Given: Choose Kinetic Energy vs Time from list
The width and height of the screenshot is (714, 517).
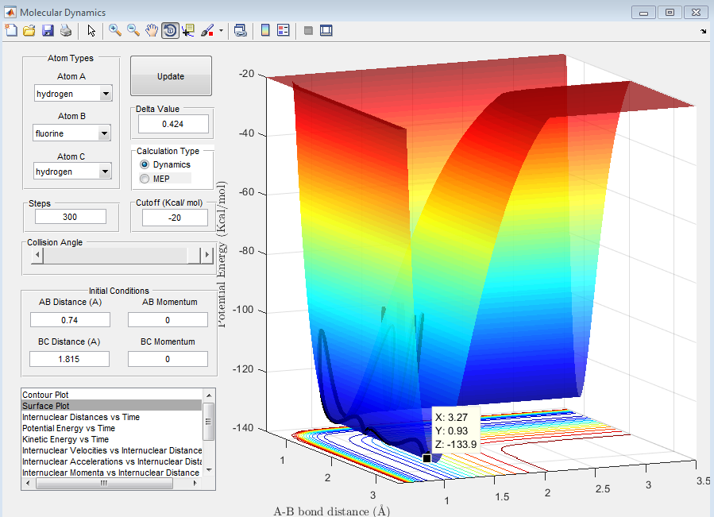Looking at the screenshot, I should (x=66, y=439).
